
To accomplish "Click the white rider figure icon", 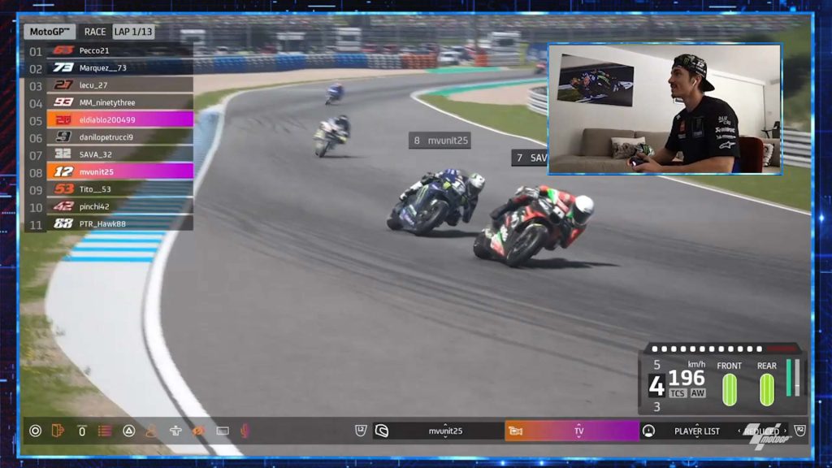I will (x=175, y=431).
